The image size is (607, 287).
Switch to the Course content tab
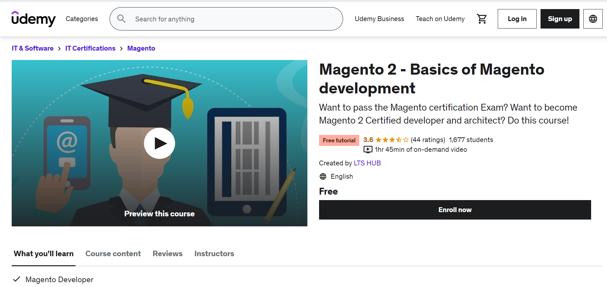coord(113,254)
